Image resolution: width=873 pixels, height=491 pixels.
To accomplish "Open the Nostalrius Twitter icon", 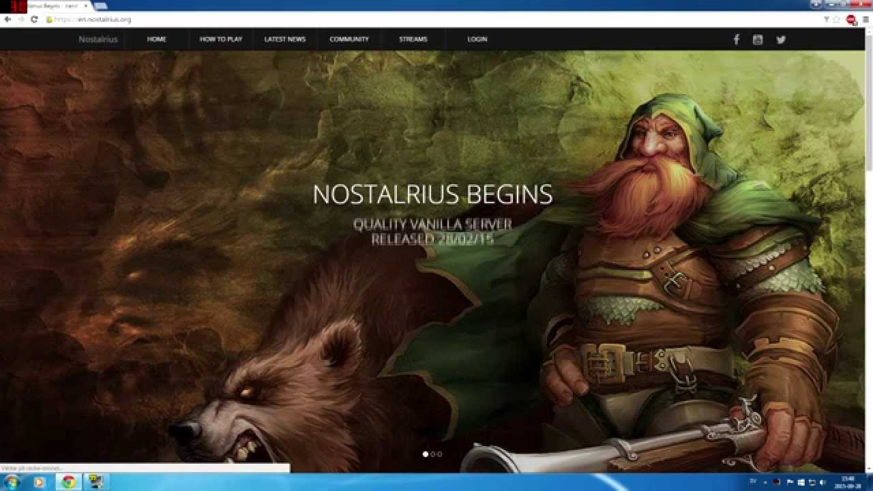I will click(781, 40).
